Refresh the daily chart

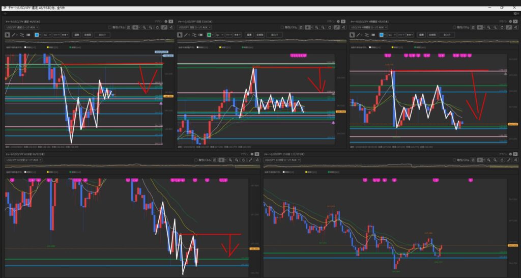click(329, 27)
